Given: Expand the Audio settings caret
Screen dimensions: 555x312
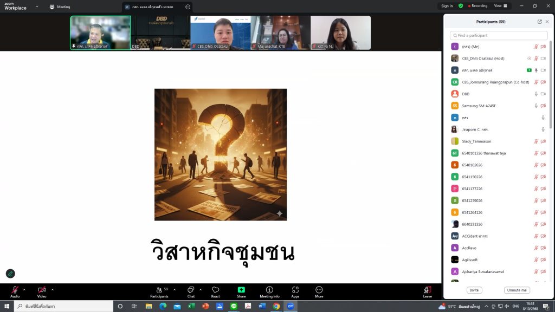Looking at the screenshot, I should click(x=25, y=289).
